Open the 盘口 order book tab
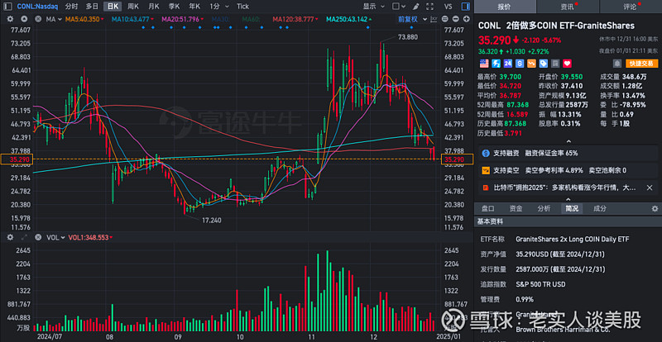662x342 pixels. [488, 208]
